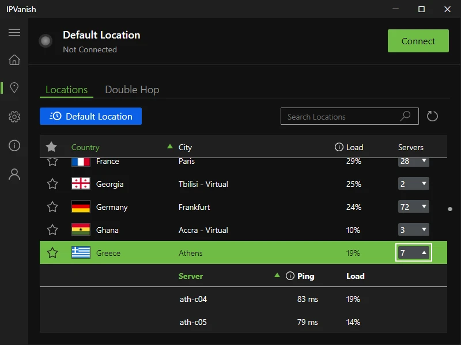Open the Locations pin icon in sidebar

14,87
